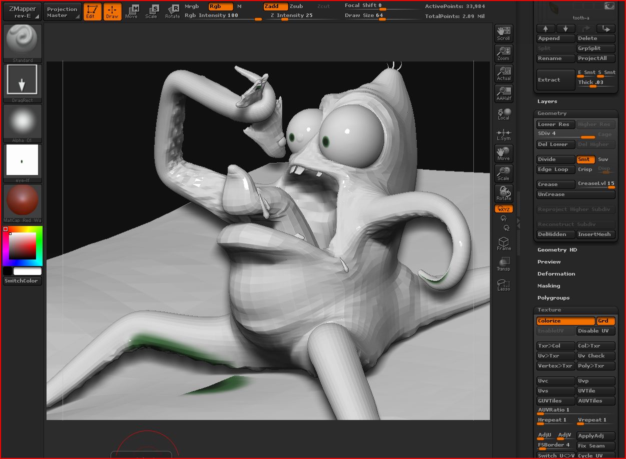Screen dimensions: 626x459
Task: Click the Divide button
Action: 555,159
